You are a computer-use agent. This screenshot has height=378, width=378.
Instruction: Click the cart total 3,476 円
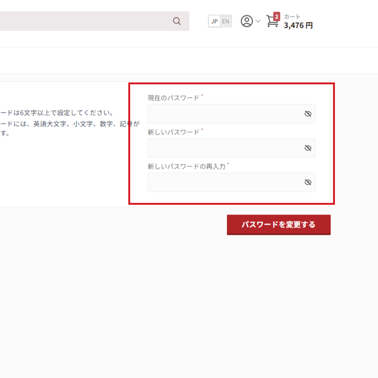click(298, 25)
